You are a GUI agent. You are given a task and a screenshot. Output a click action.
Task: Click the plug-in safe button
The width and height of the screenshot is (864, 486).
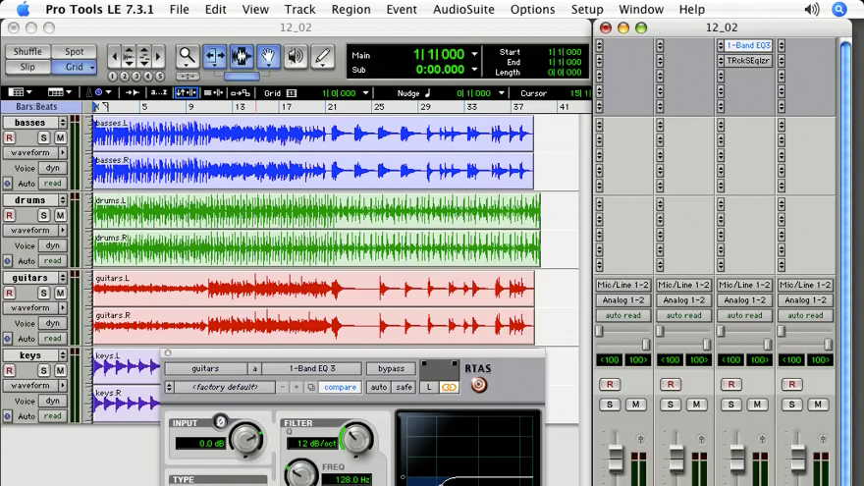404,388
